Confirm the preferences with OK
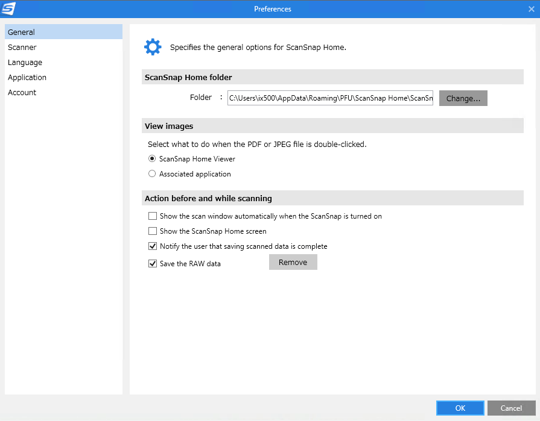This screenshot has width=540, height=421. tap(460, 408)
